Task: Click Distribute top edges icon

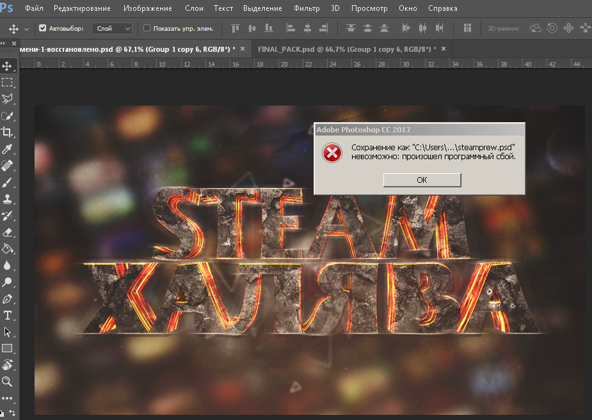Action: [x=351, y=28]
